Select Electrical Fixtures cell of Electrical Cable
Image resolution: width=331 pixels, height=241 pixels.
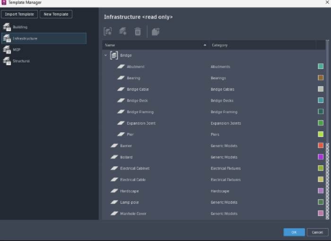coord(226,180)
